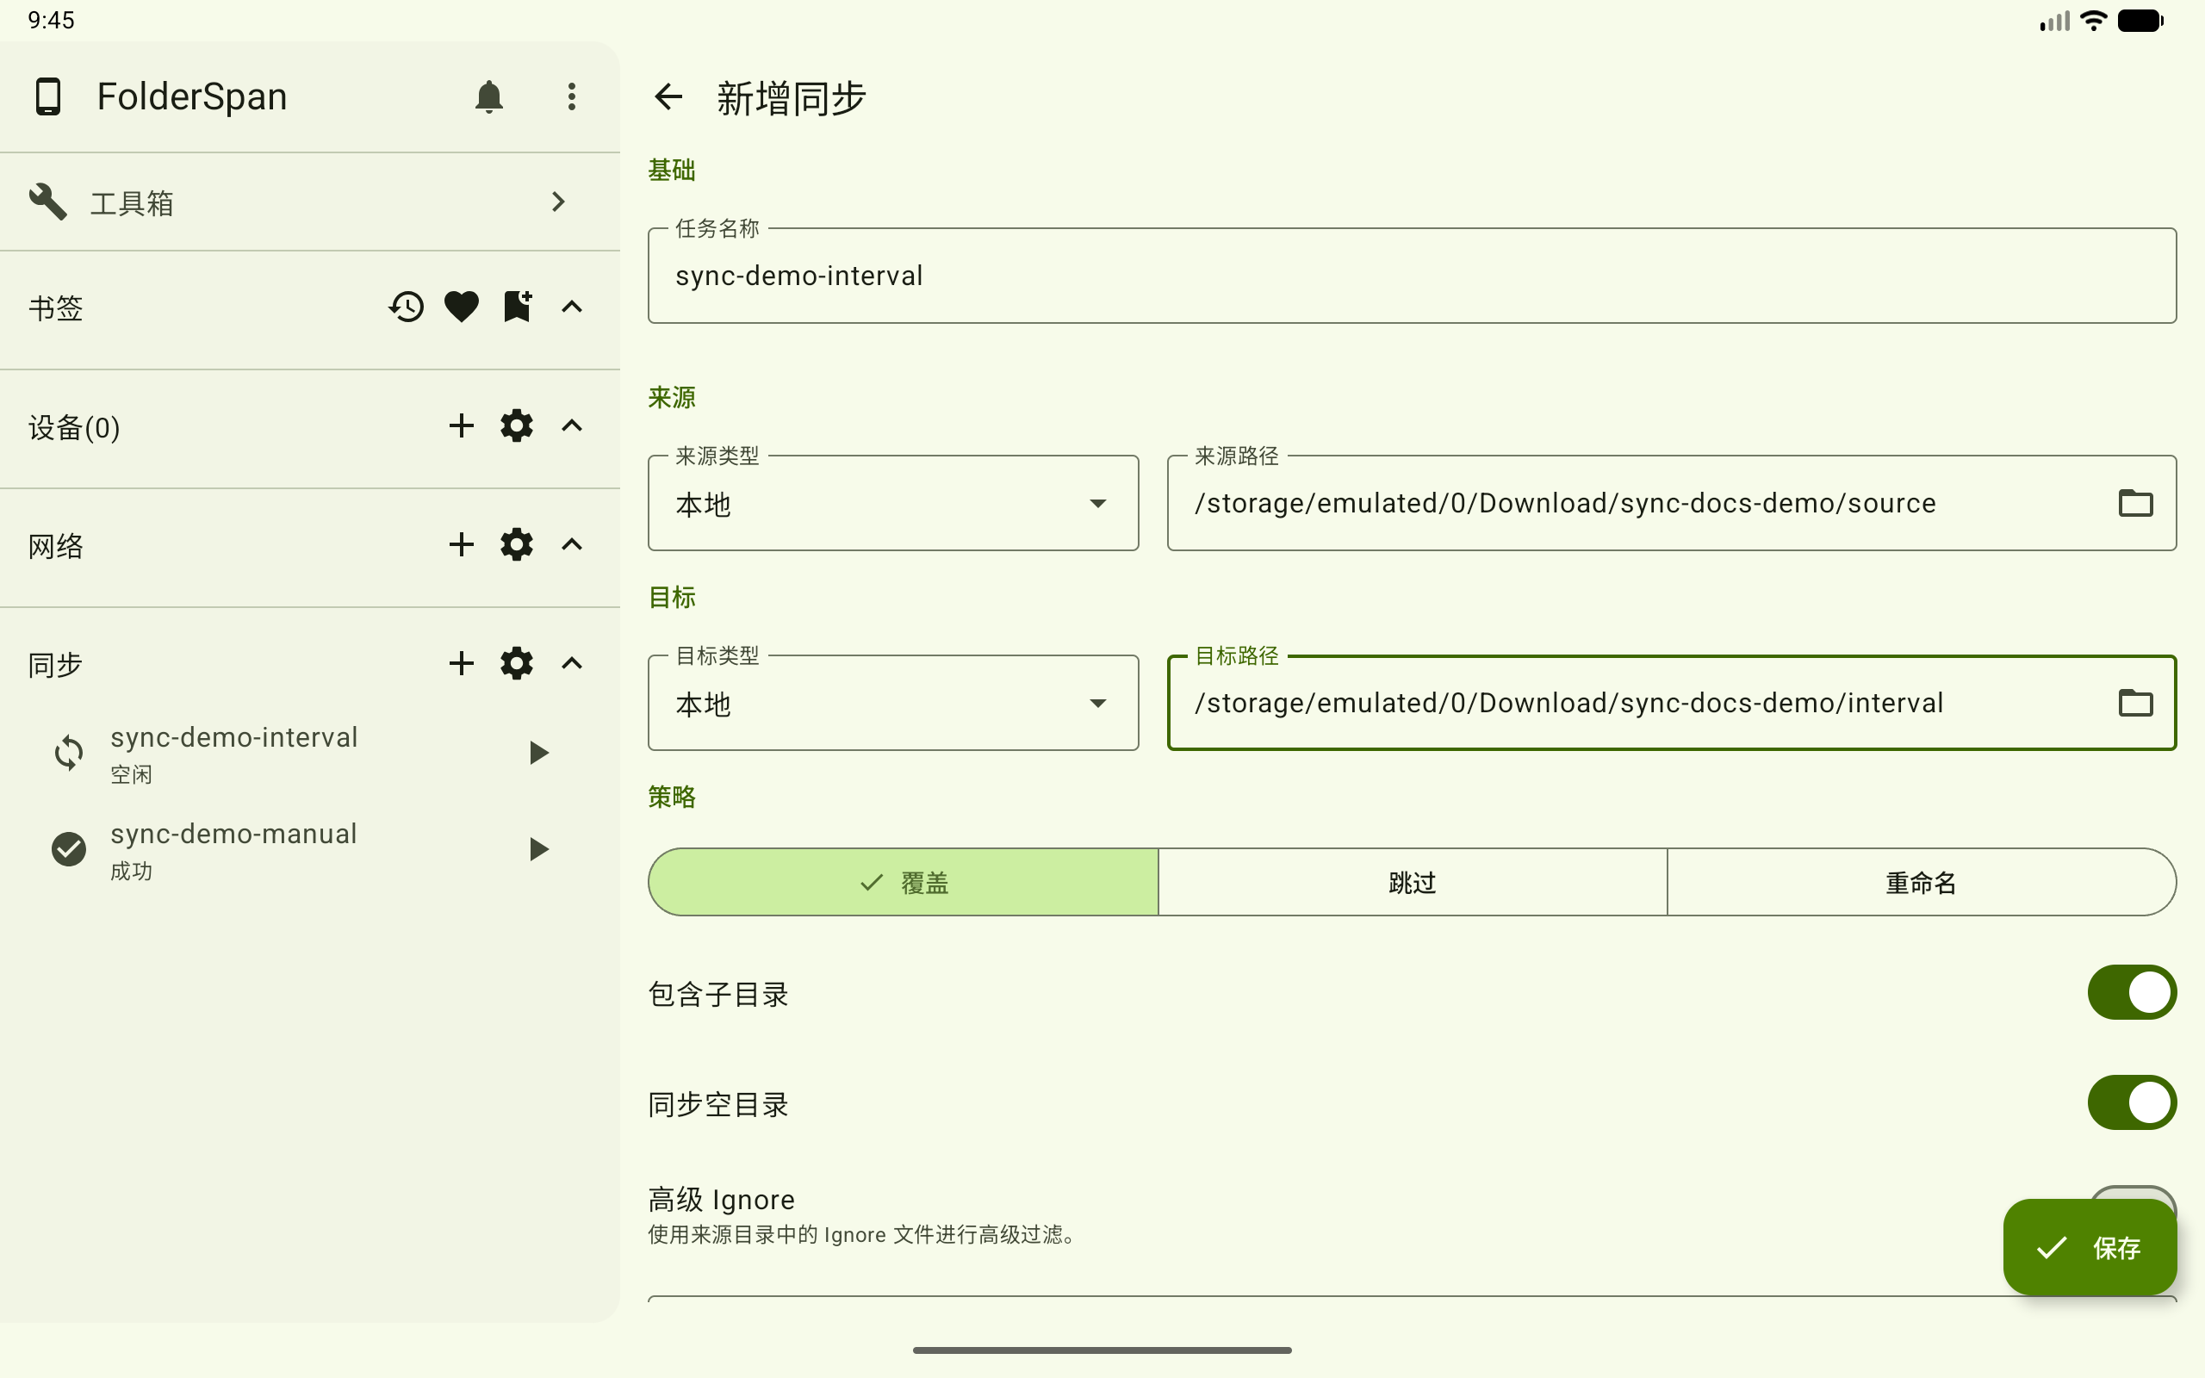
Task: Collapse the 同步 section chevron
Action: 571,663
